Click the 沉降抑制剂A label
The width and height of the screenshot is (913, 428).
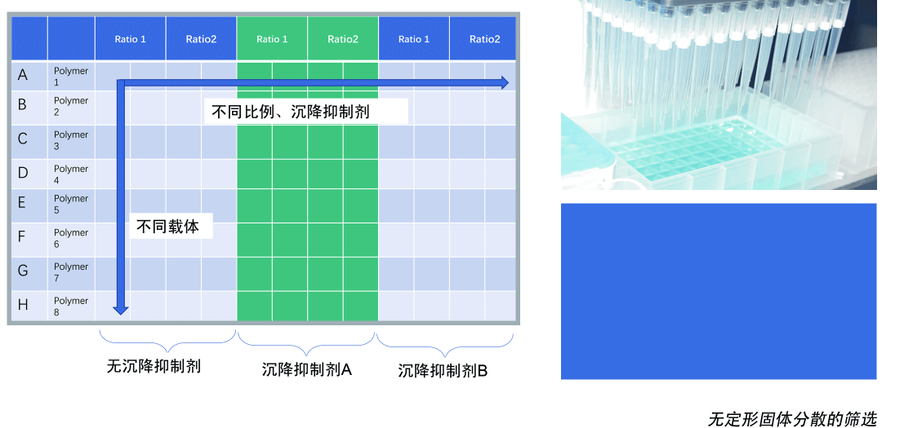pyautogui.click(x=306, y=369)
